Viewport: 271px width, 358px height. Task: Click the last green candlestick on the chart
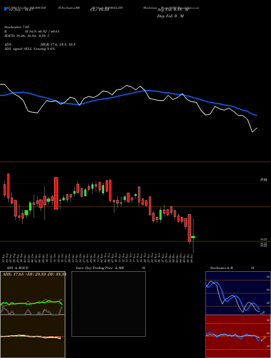point(193,237)
